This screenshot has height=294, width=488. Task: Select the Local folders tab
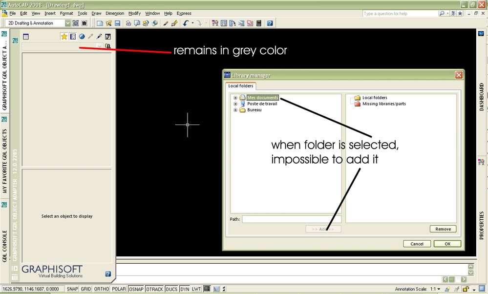click(x=240, y=86)
